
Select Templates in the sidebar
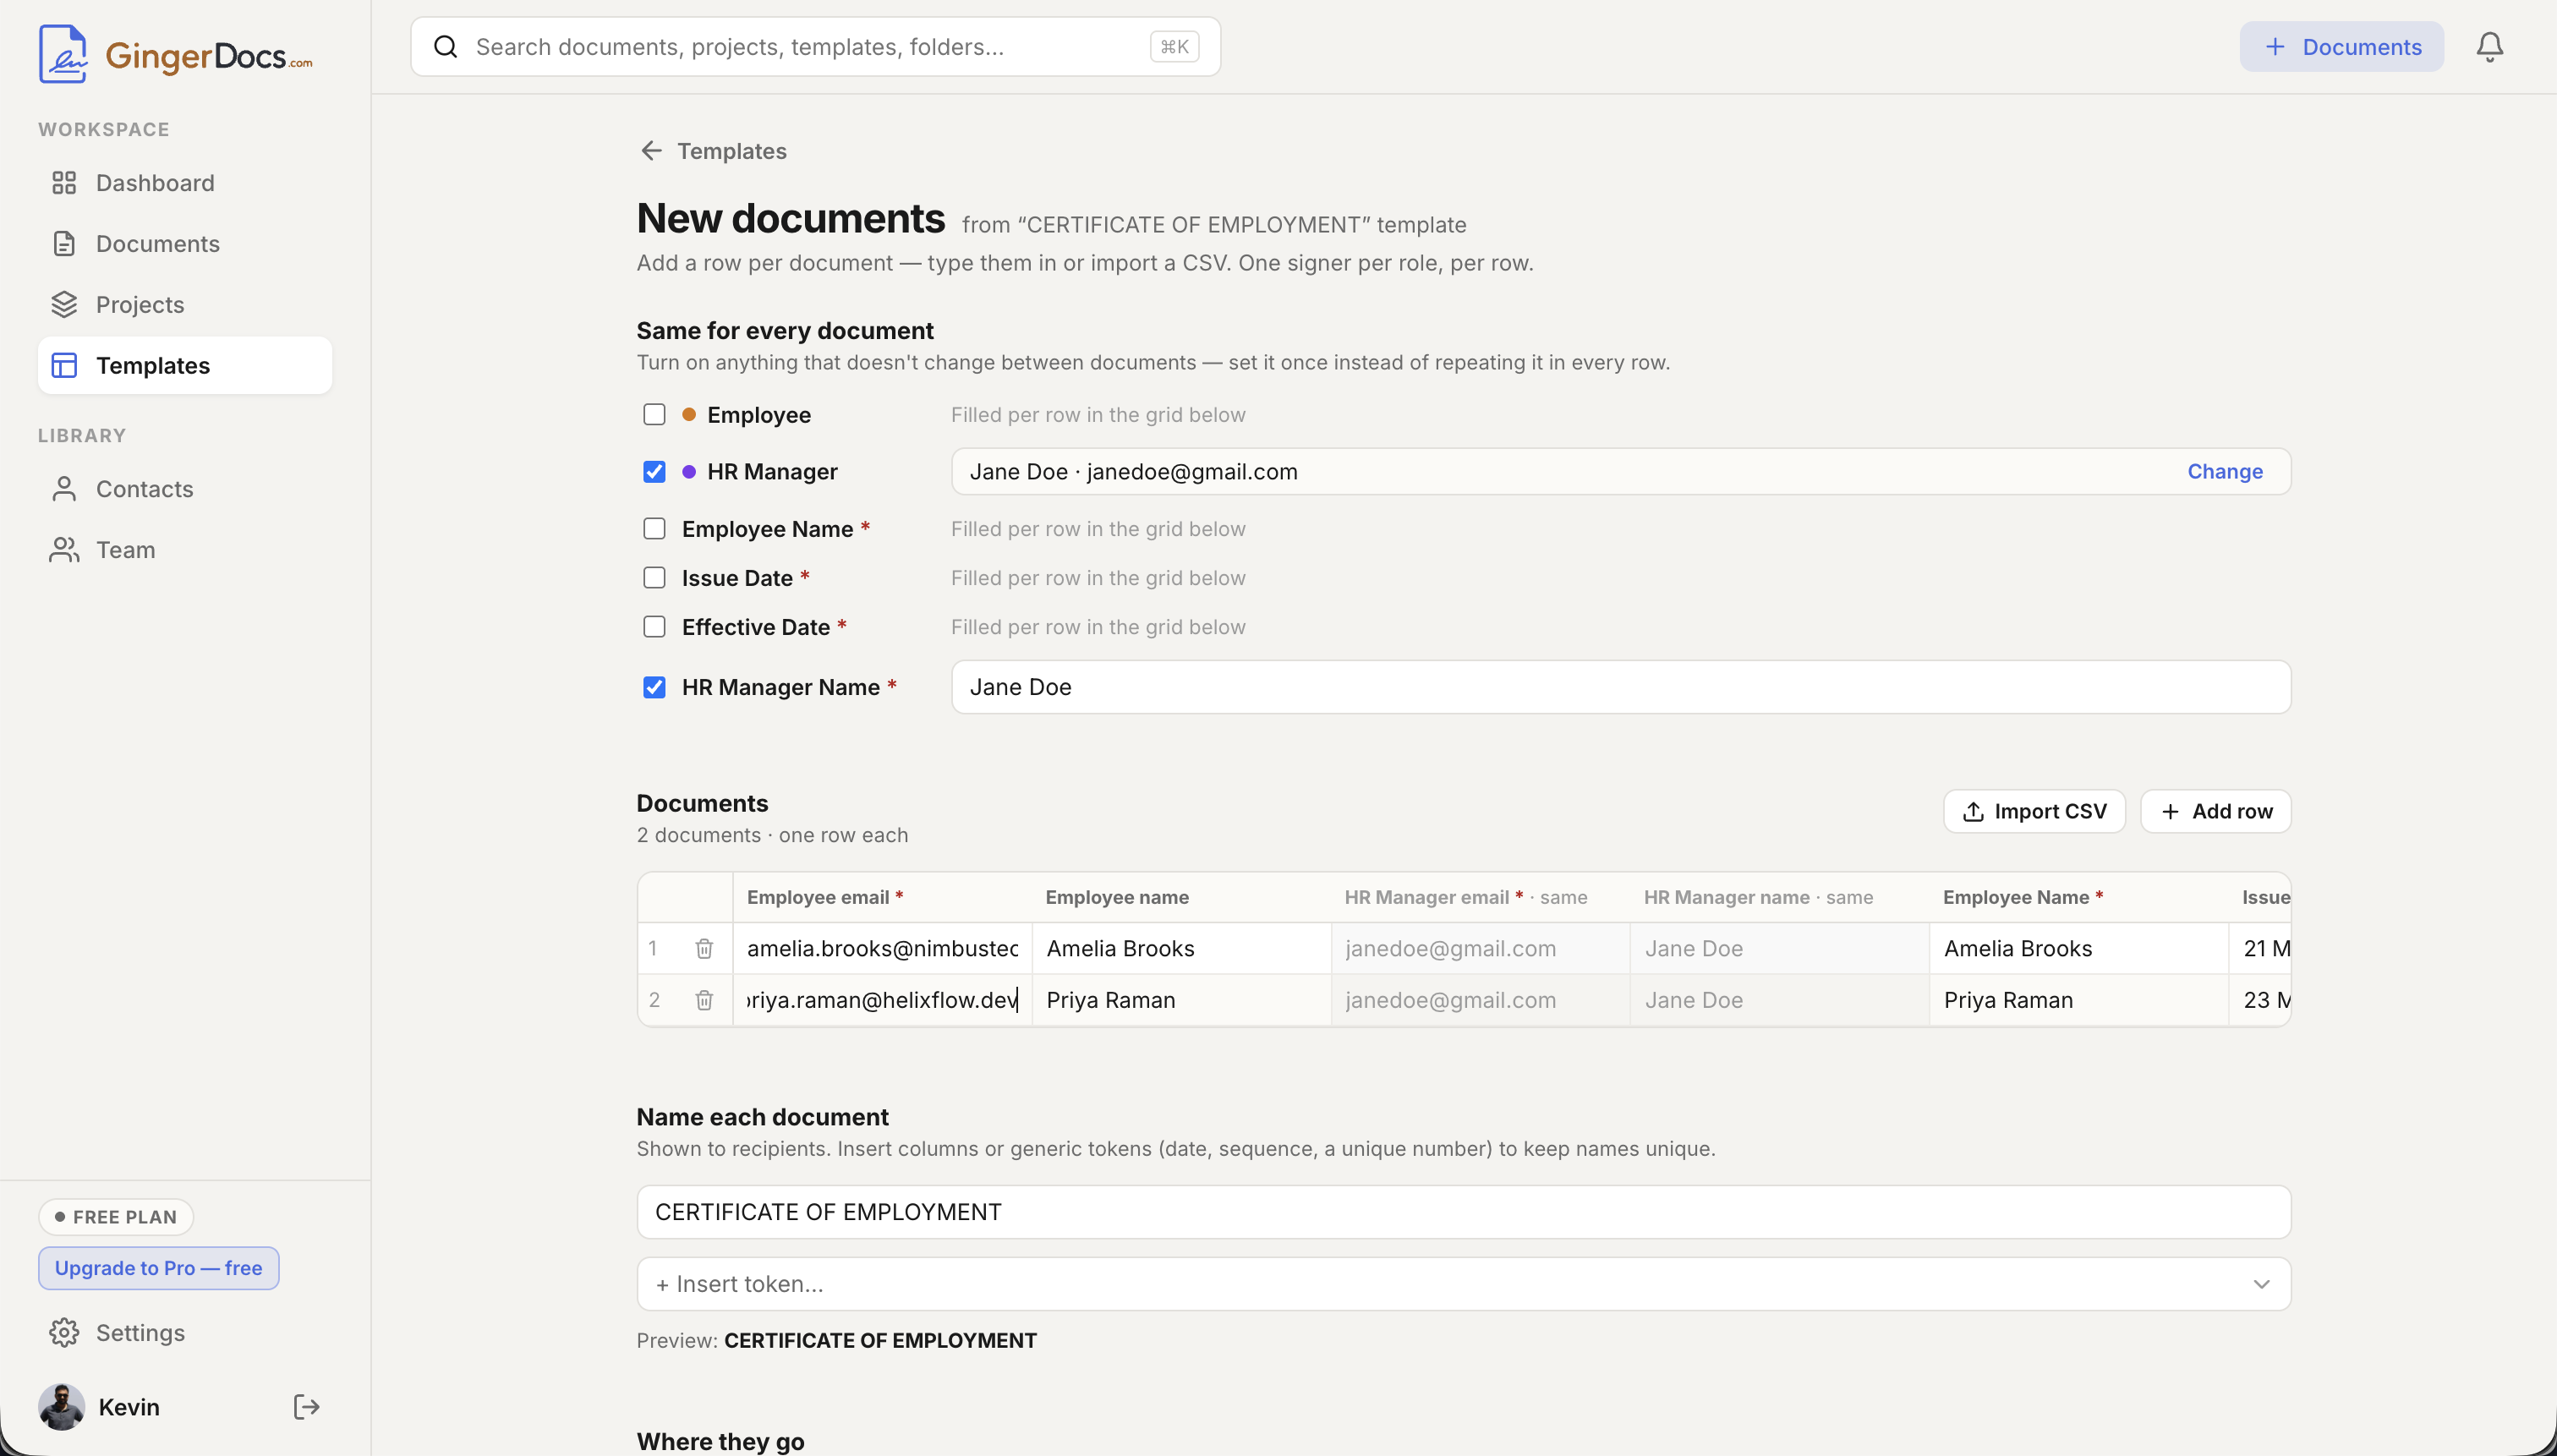pyautogui.click(x=185, y=366)
